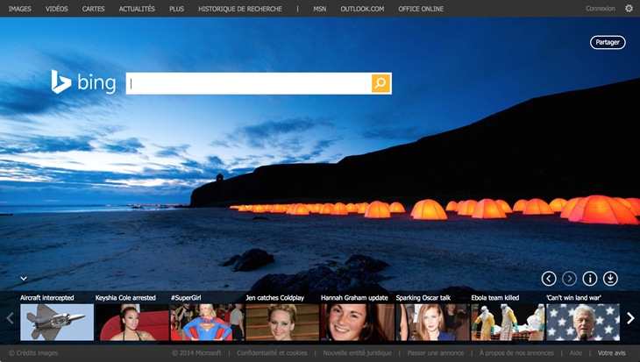Click the Aide footer link
This screenshot has width=640, height=362.
pos(575,353)
